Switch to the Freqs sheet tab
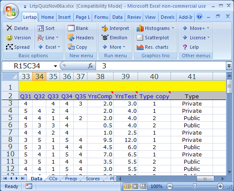The width and height of the screenshot is (234, 191). coord(71,179)
